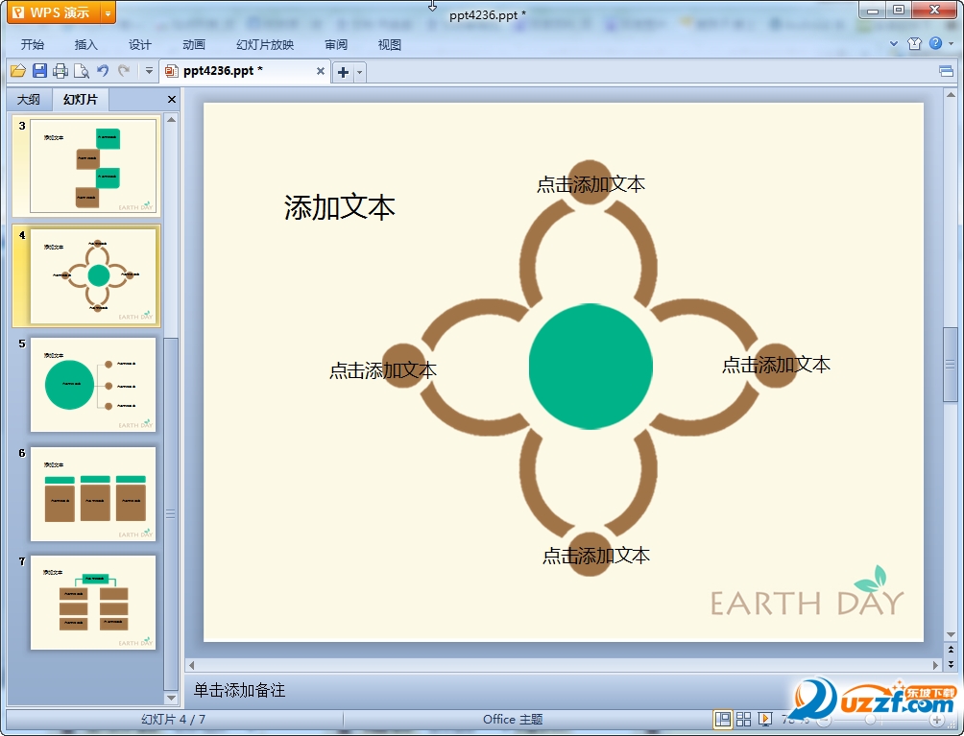The image size is (964, 736).
Task: Open the 插入 menu
Action: coord(86,44)
